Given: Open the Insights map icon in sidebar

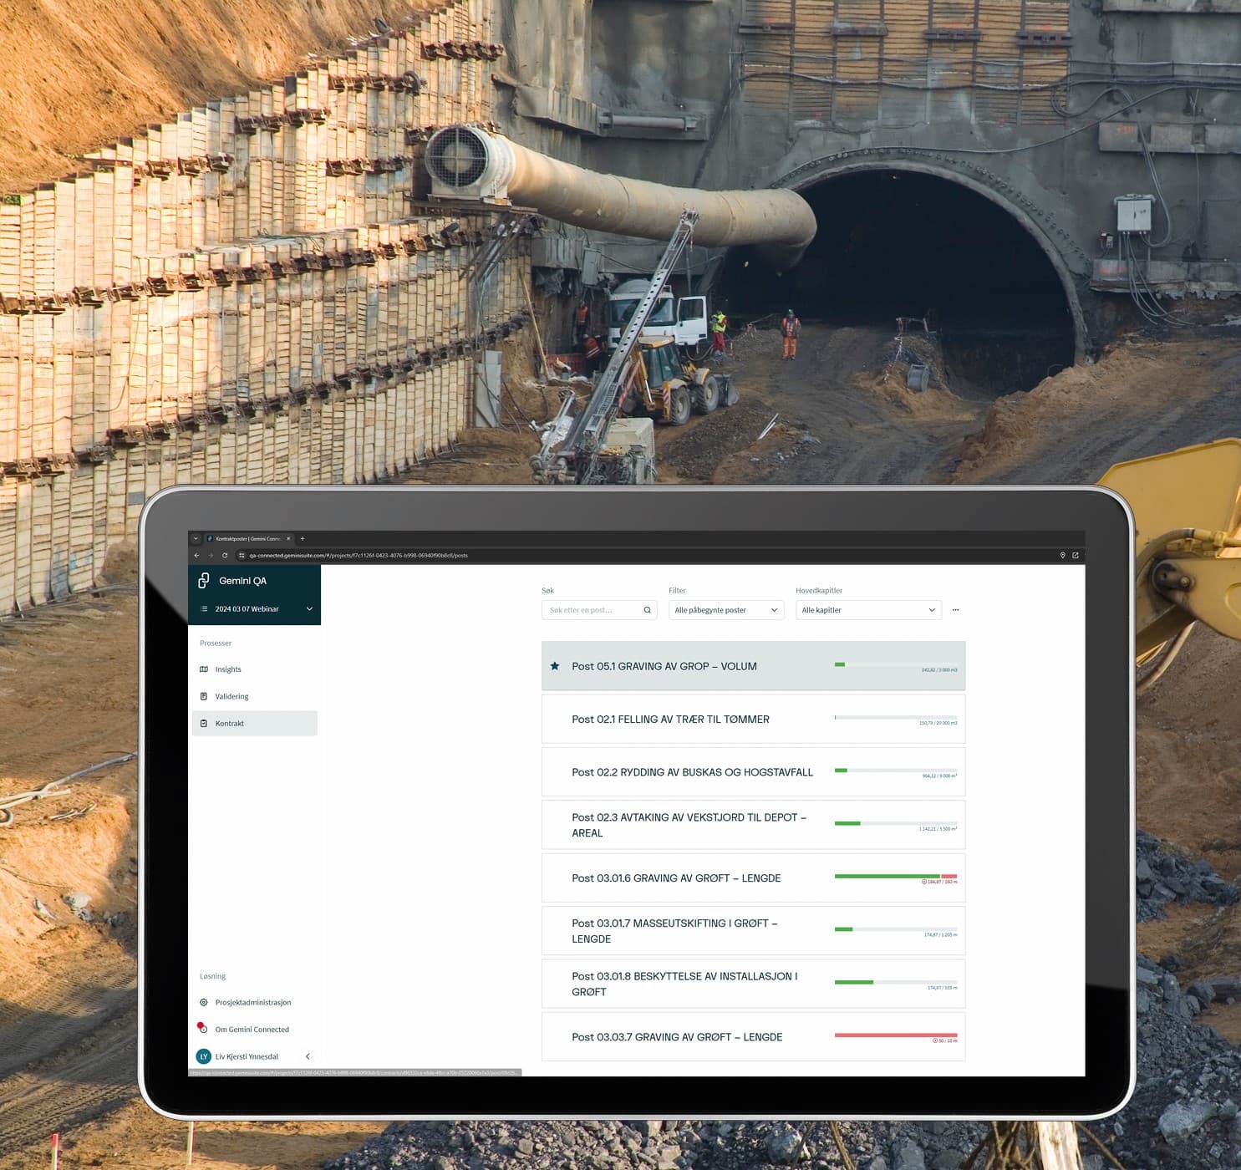Looking at the screenshot, I should (204, 669).
